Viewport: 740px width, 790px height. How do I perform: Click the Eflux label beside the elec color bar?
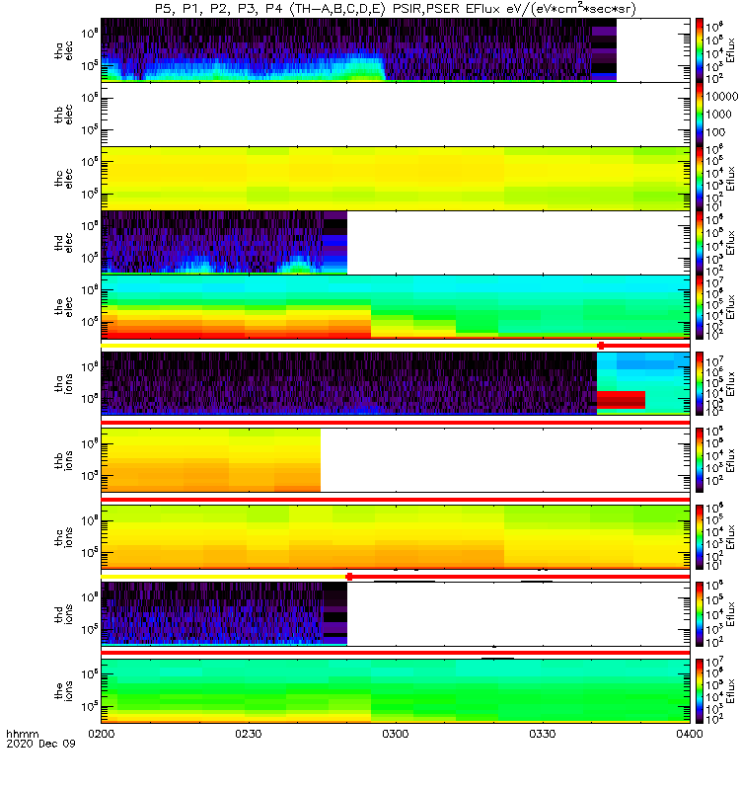[x=730, y=306]
